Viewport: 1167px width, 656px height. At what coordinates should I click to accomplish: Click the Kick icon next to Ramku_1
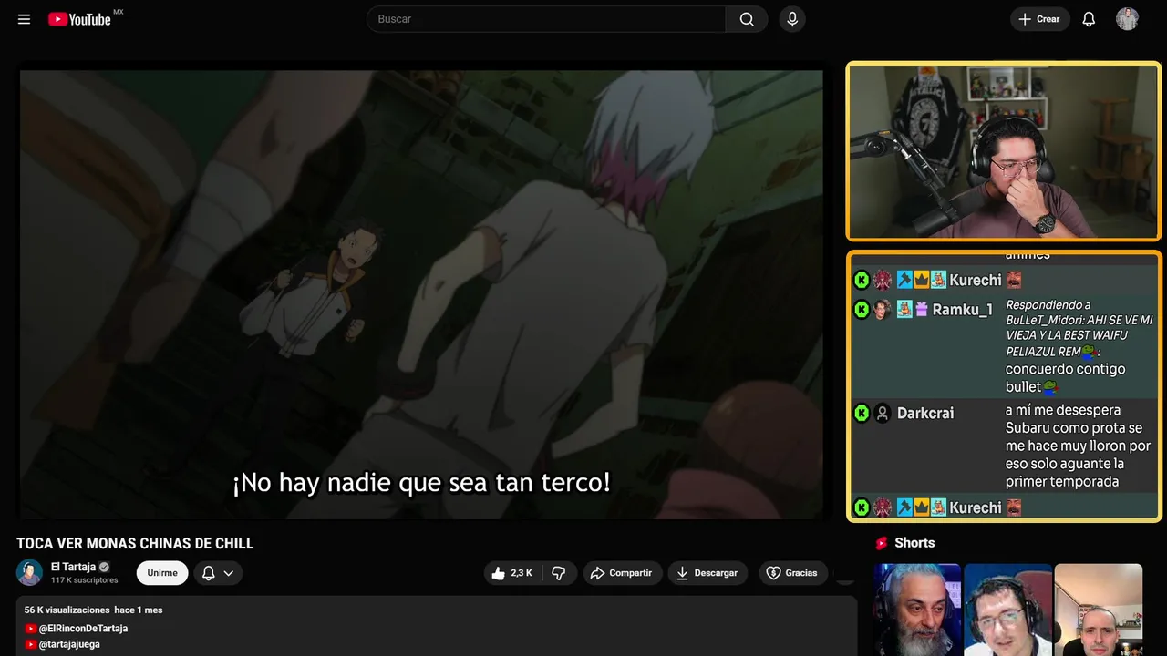coord(862,310)
